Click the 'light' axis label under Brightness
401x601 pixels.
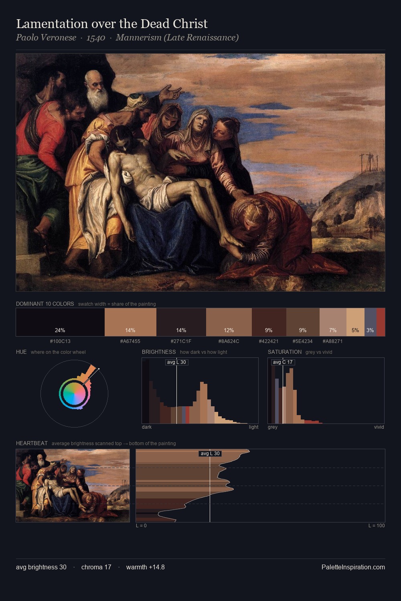pyautogui.click(x=254, y=427)
